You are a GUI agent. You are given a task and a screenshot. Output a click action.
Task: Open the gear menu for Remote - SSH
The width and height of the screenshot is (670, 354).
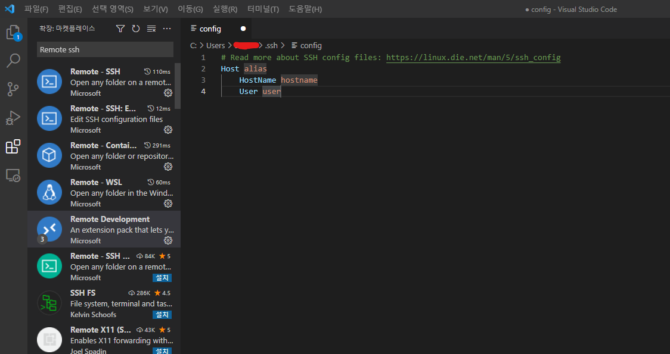click(168, 93)
